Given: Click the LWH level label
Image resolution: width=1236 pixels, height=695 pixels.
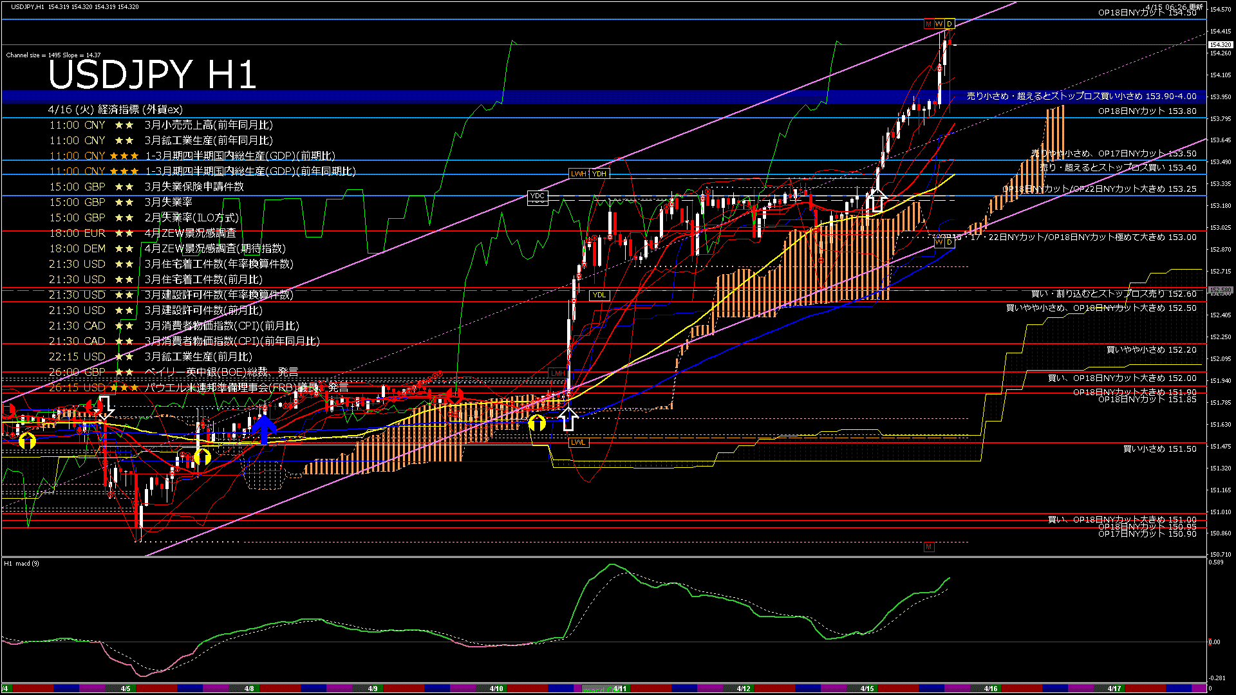Looking at the screenshot, I should (x=578, y=174).
